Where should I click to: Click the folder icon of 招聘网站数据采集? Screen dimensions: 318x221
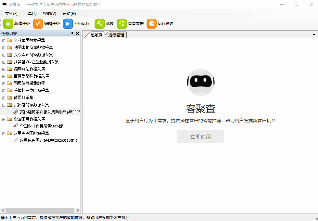tap(9, 69)
